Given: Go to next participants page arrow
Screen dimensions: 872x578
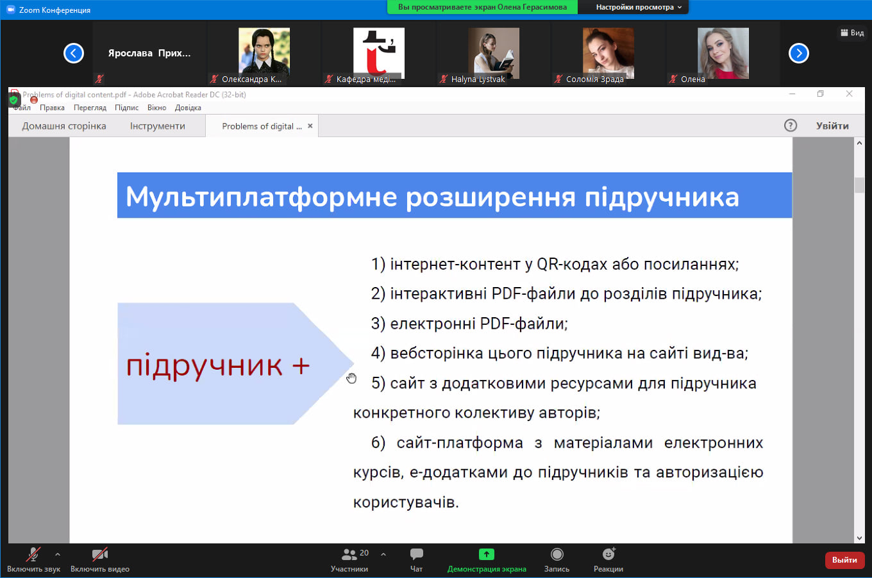Looking at the screenshot, I should (798, 53).
